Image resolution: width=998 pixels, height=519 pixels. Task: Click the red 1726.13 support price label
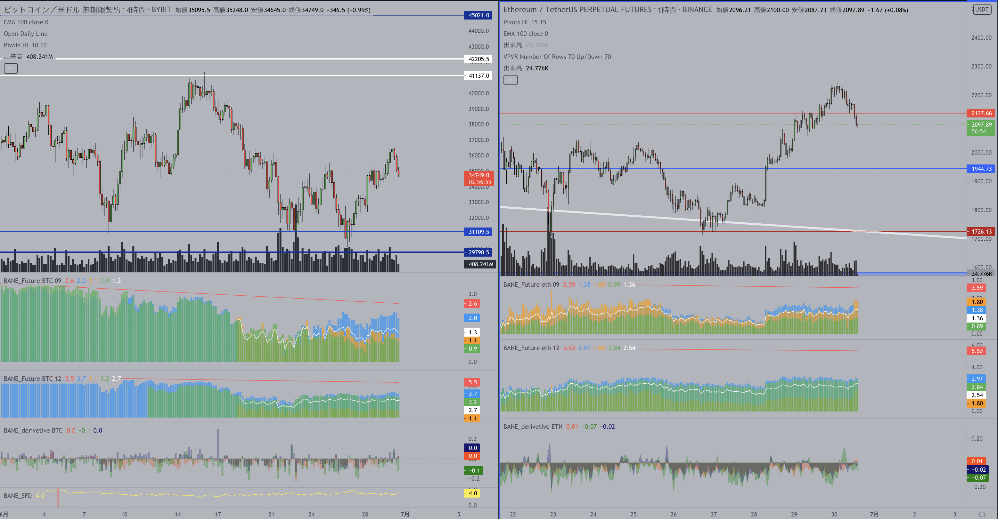981,231
